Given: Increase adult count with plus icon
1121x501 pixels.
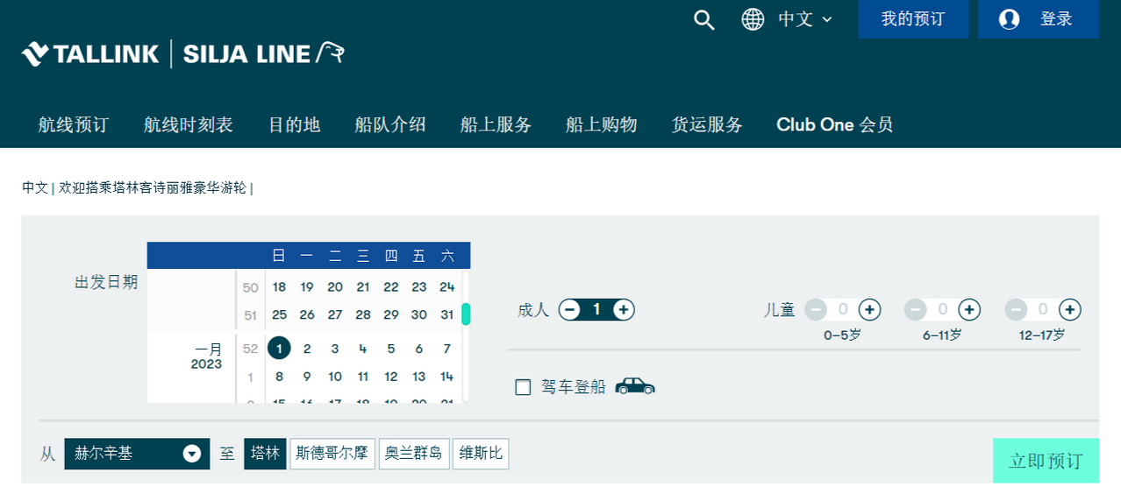Looking at the screenshot, I should [624, 309].
